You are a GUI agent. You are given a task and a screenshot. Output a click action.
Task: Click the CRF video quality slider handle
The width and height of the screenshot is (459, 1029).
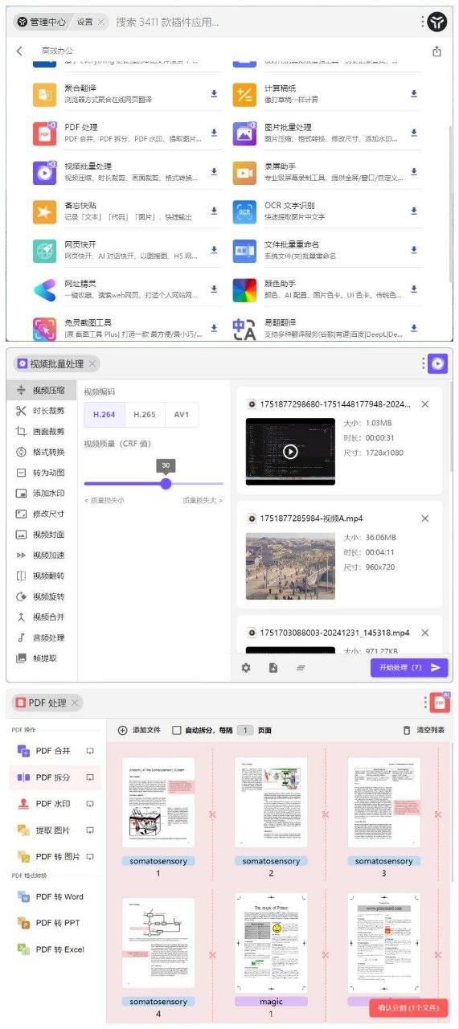pos(166,483)
